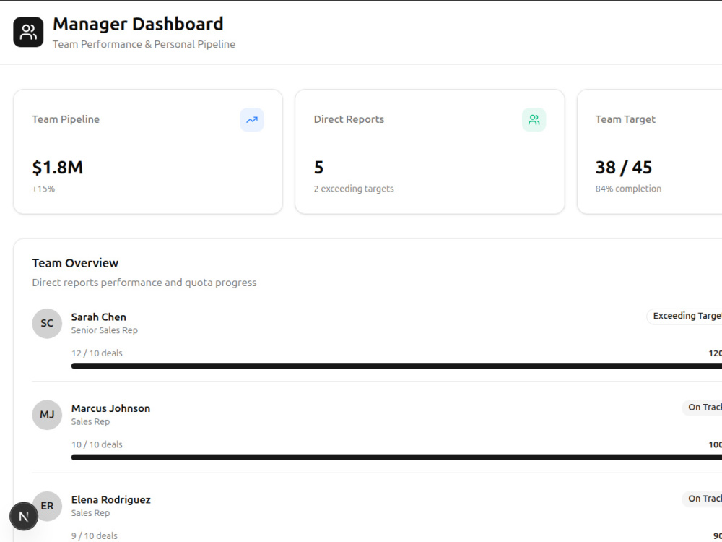Click the Manager Dashboard people logo icon
The width and height of the screenshot is (722, 542).
tap(28, 33)
